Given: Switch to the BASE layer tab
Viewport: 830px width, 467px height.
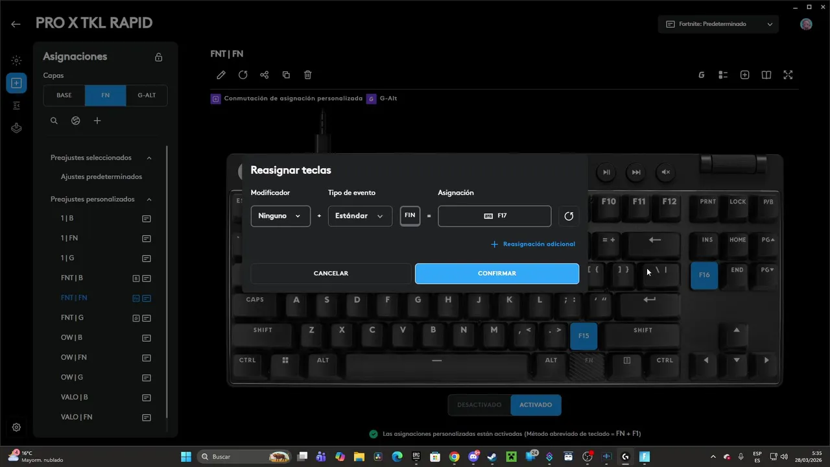Looking at the screenshot, I should pos(64,95).
